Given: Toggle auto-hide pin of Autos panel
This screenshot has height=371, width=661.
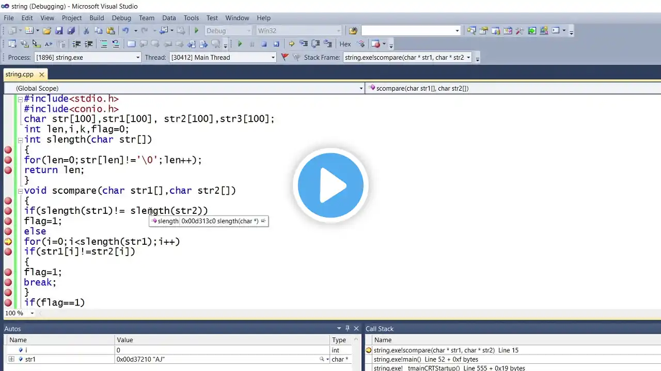Looking at the screenshot, I should point(348,328).
